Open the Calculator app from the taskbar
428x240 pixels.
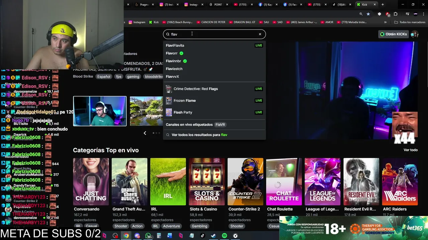(159, 236)
